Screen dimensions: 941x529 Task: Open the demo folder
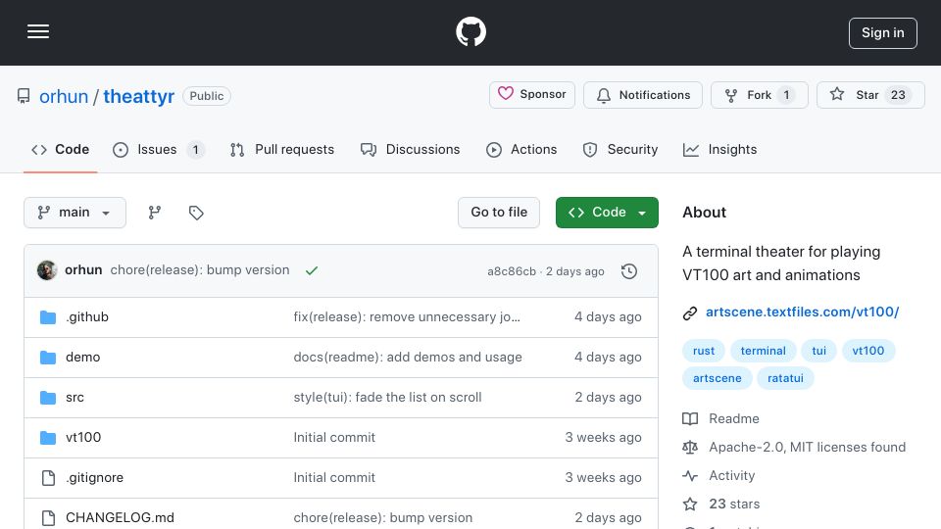(82, 357)
